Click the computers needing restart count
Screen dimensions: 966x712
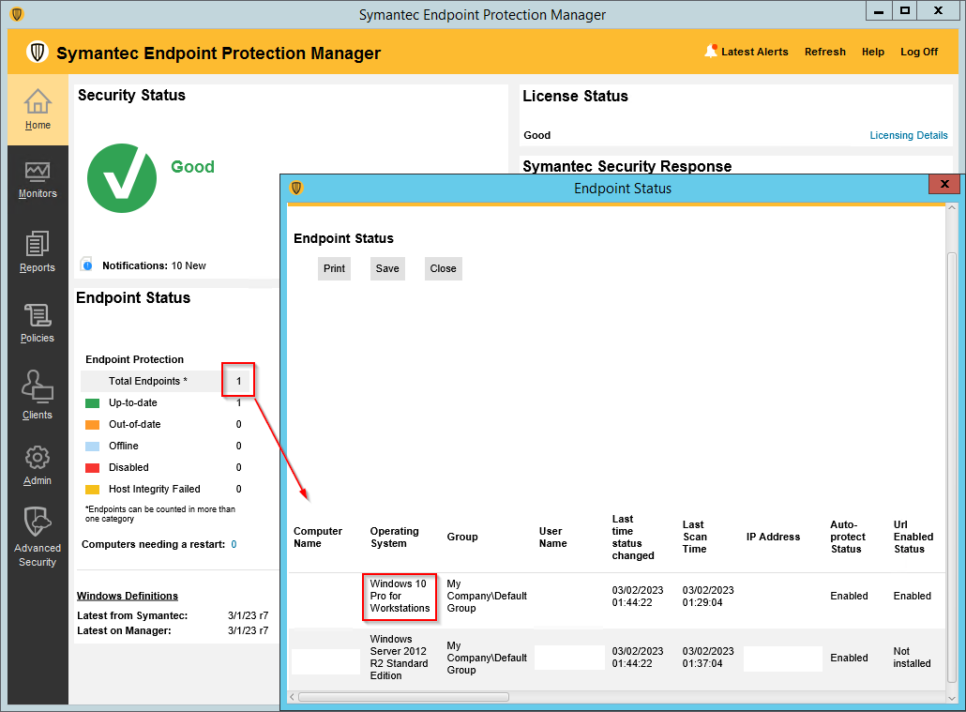tap(234, 544)
